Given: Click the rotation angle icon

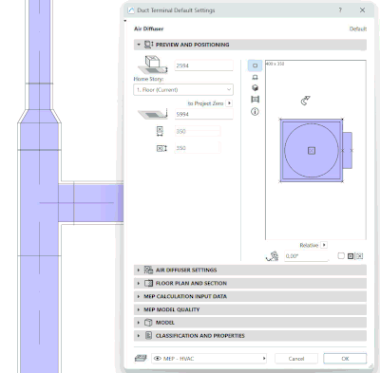Looking at the screenshot, I should coord(273,256).
